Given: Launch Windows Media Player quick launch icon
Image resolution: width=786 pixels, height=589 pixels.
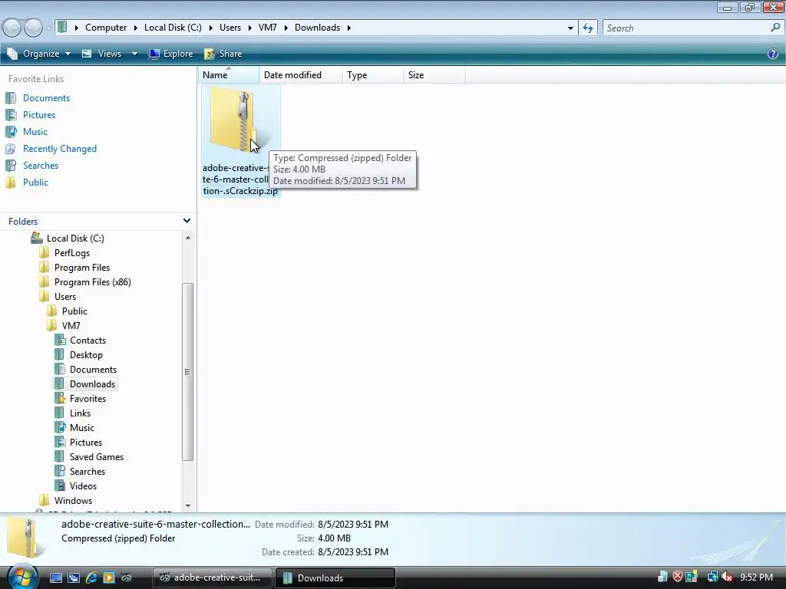Looking at the screenshot, I should (x=109, y=577).
